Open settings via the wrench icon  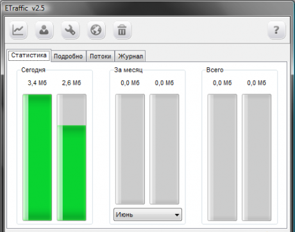[x=70, y=30]
